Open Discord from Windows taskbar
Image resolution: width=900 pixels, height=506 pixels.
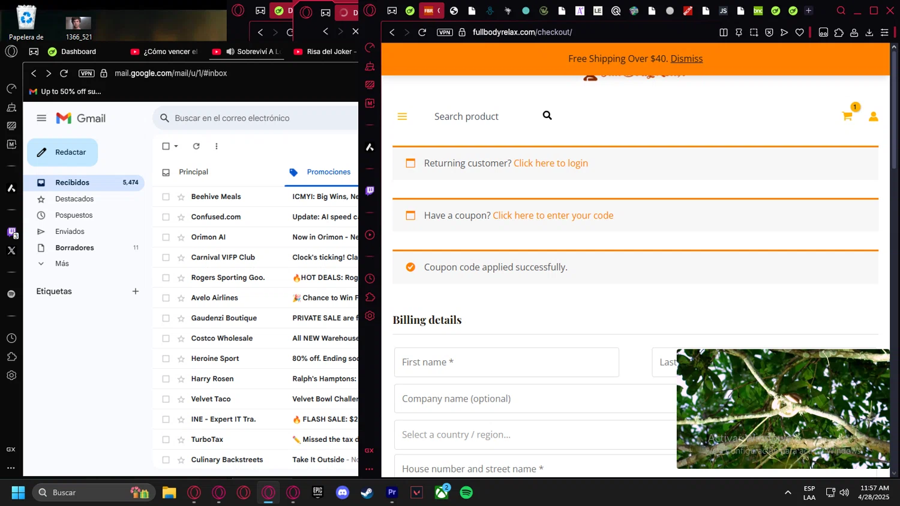[343, 493]
